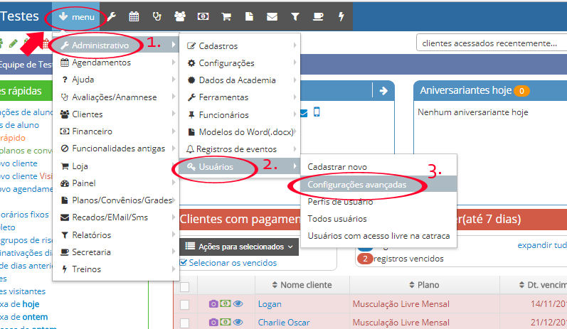Open the envelope messages icon

click(272, 16)
